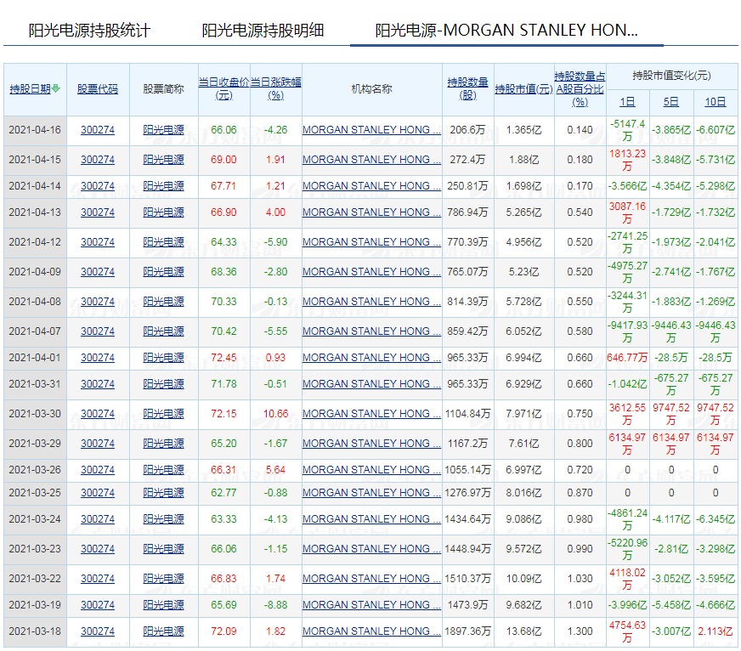Open 阳光电源 link in the 2021-04-16 row

click(163, 130)
